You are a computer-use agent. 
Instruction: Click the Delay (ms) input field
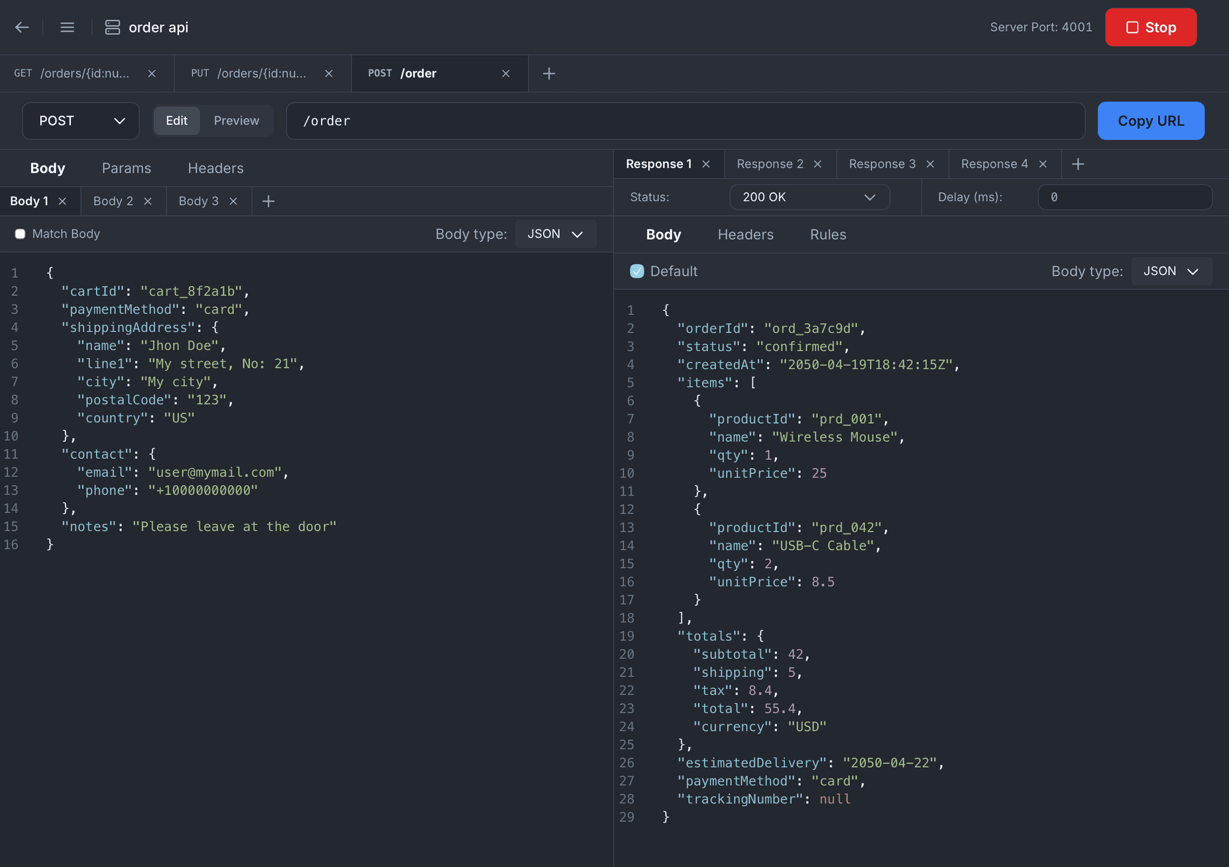tap(1125, 197)
